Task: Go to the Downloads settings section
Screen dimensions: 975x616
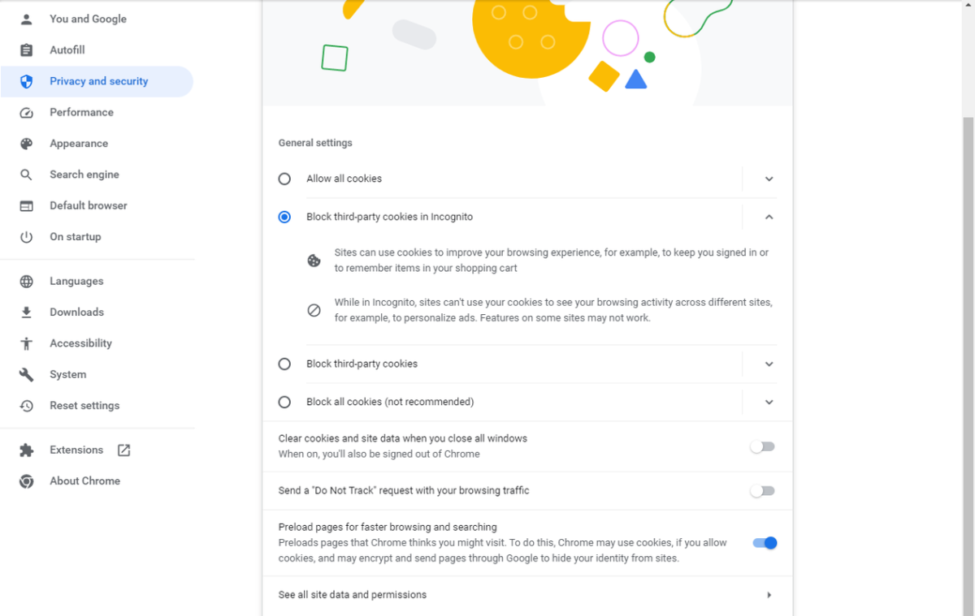Action: [76, 312]
